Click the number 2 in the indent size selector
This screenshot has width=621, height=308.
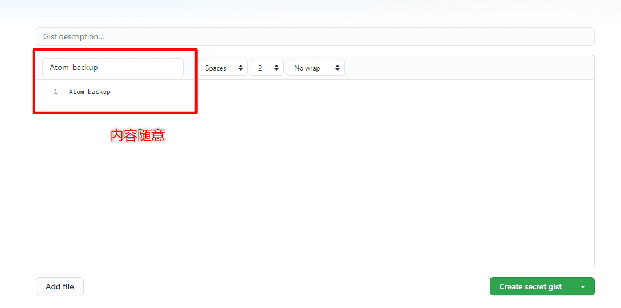tap(260, 68)
